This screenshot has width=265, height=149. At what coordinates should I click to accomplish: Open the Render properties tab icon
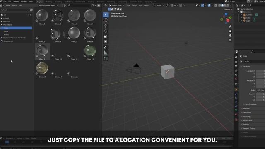point(236,62)
